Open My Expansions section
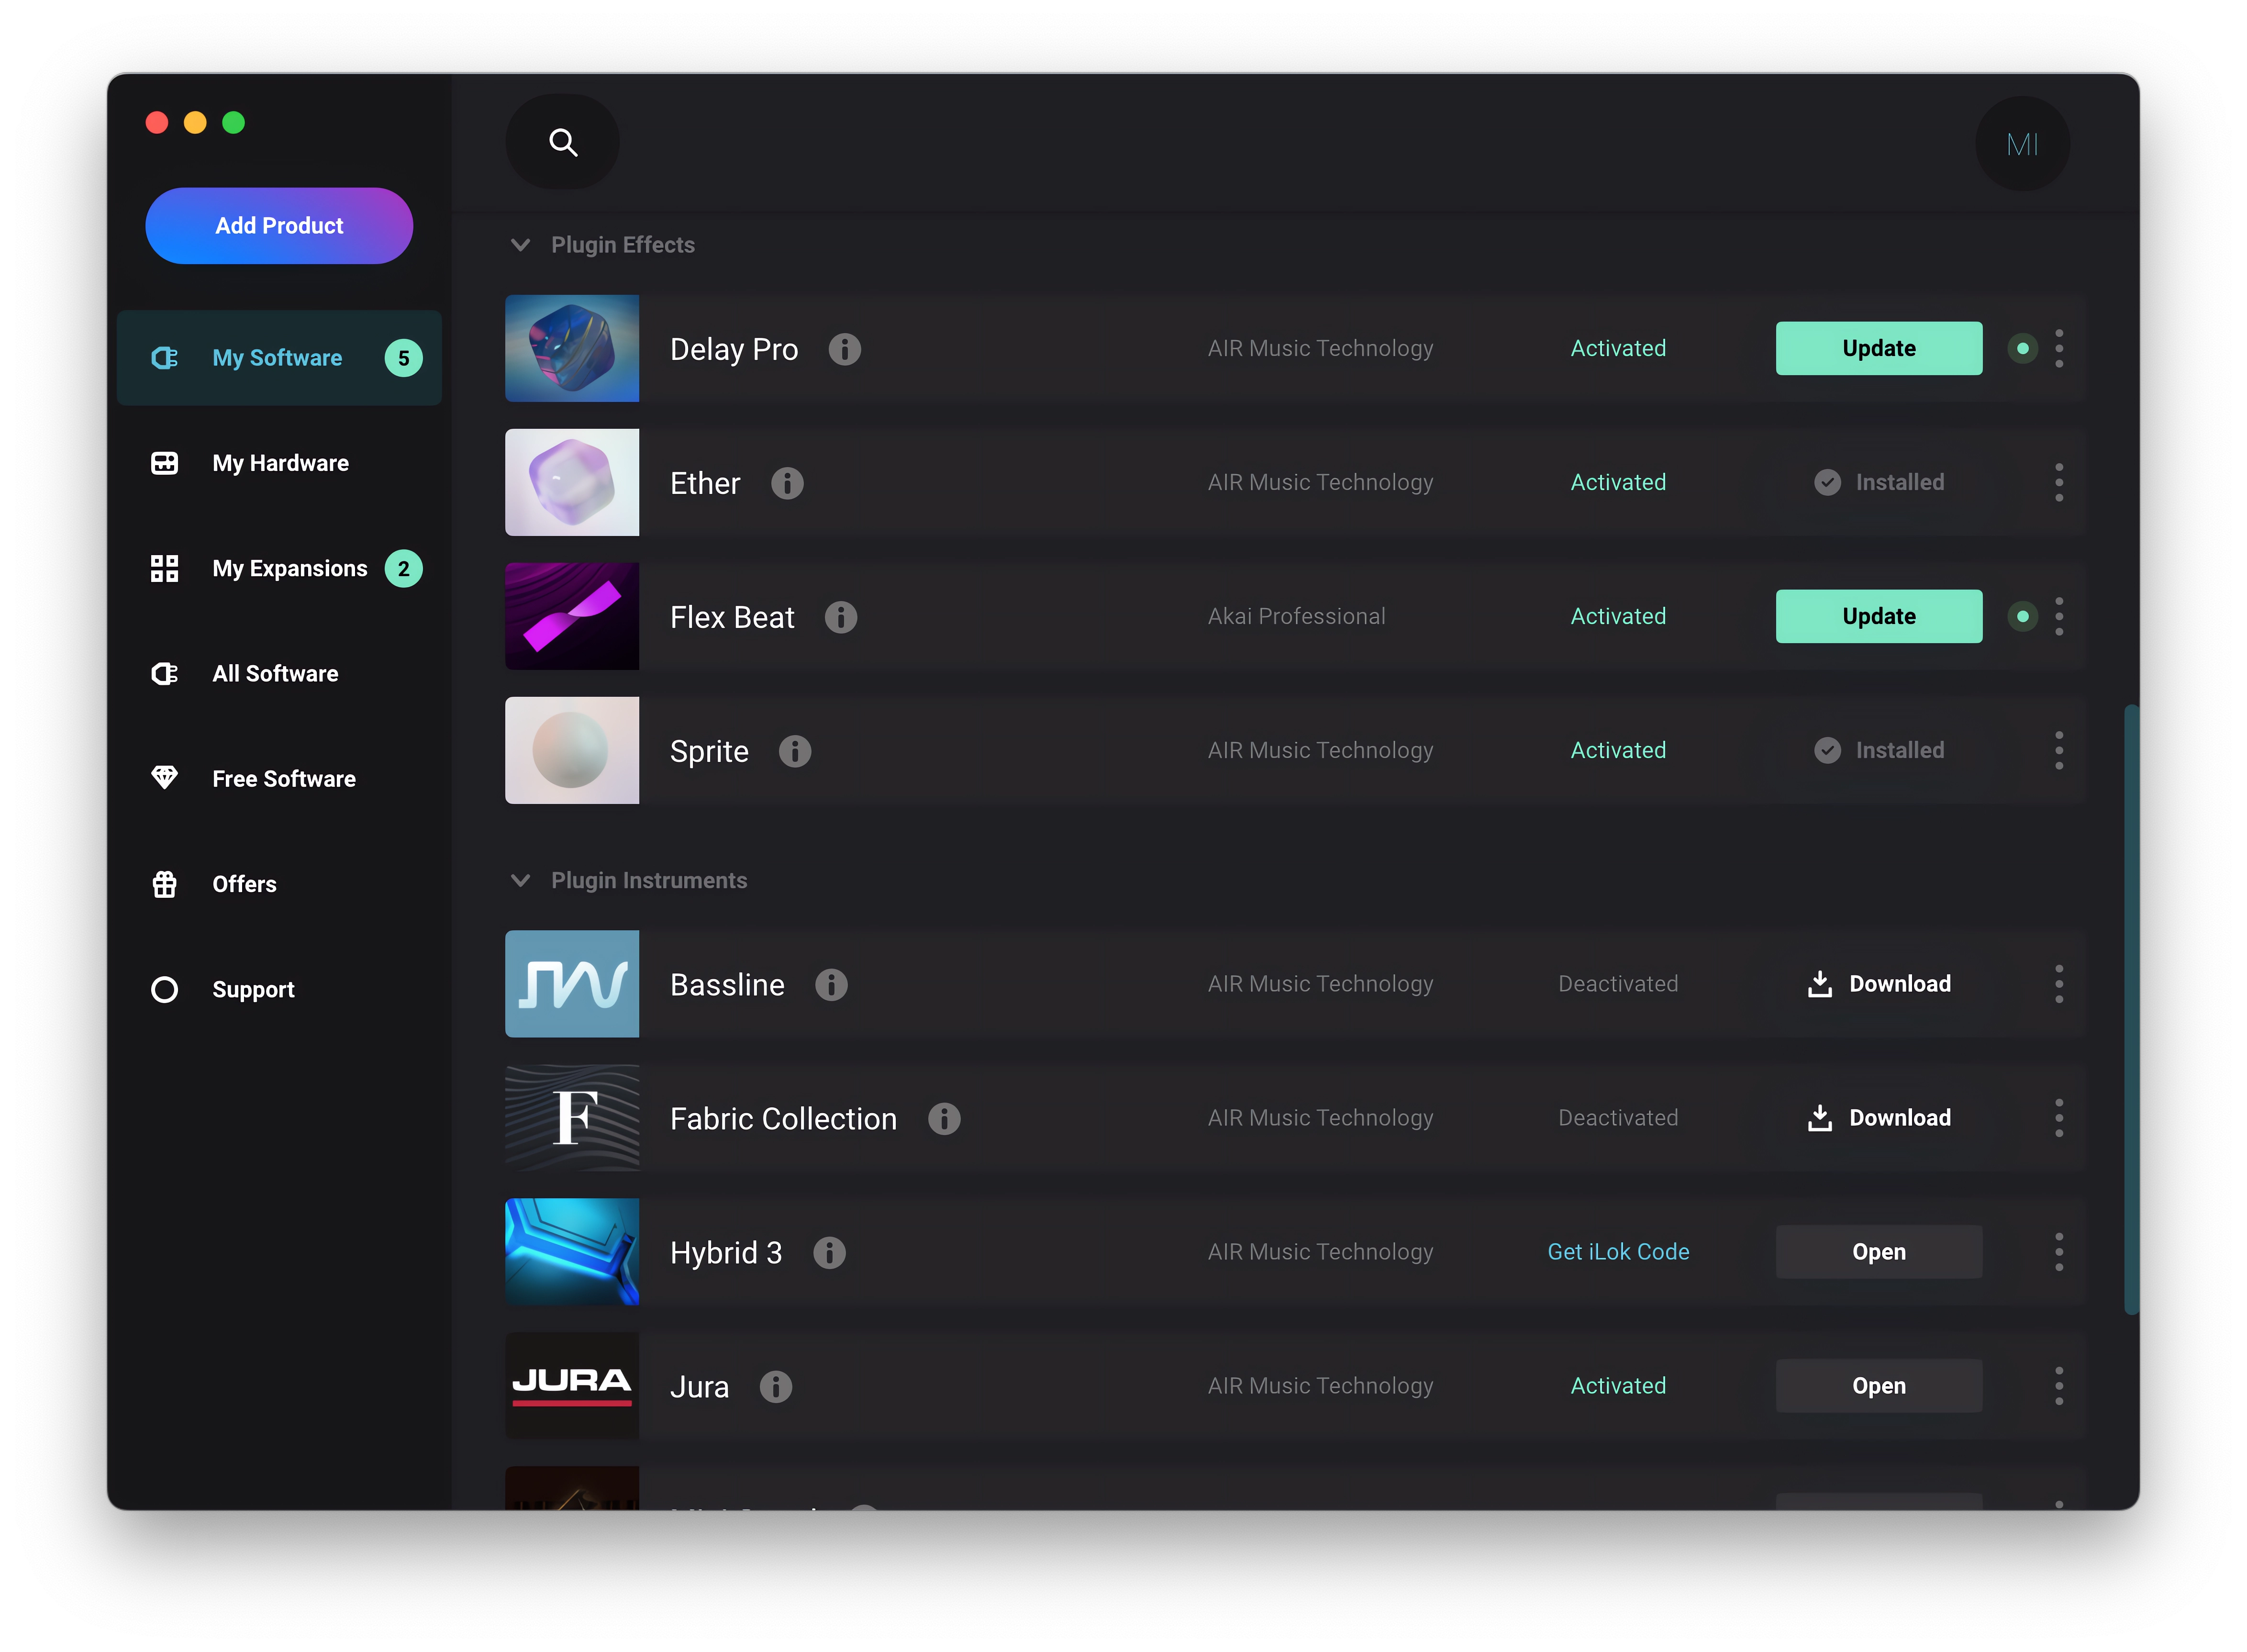The width and height of the screenshot is (2247, 1652). point(279,569)
